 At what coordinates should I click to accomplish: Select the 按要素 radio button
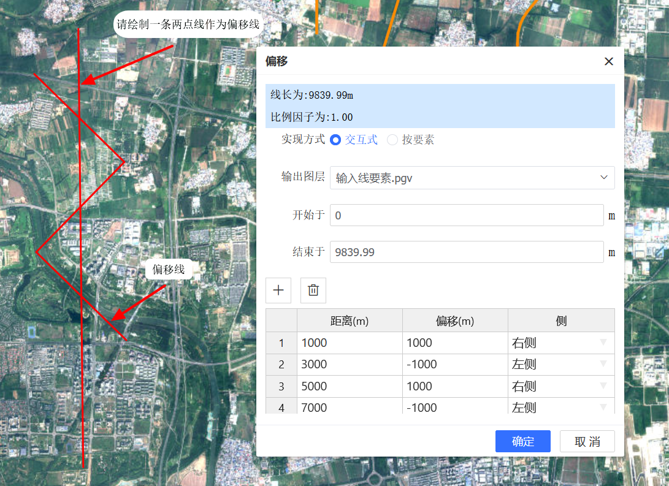point(392,140)
